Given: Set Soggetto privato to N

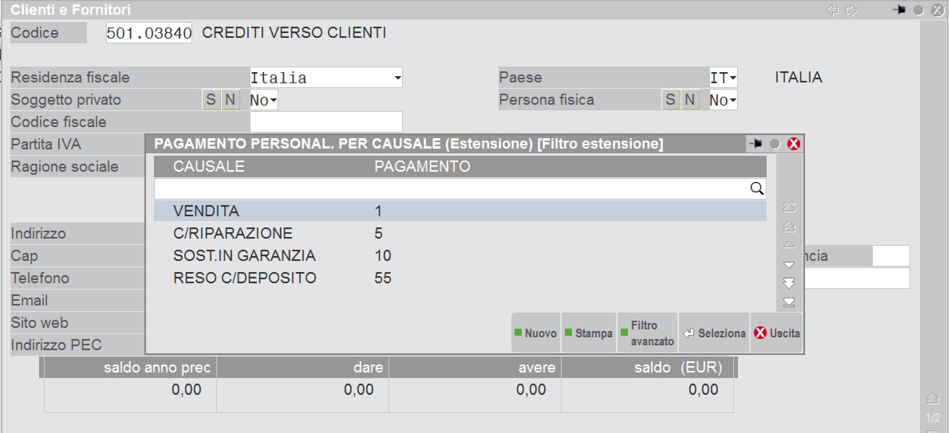Looking at the screenshot, I should point(230,100).
